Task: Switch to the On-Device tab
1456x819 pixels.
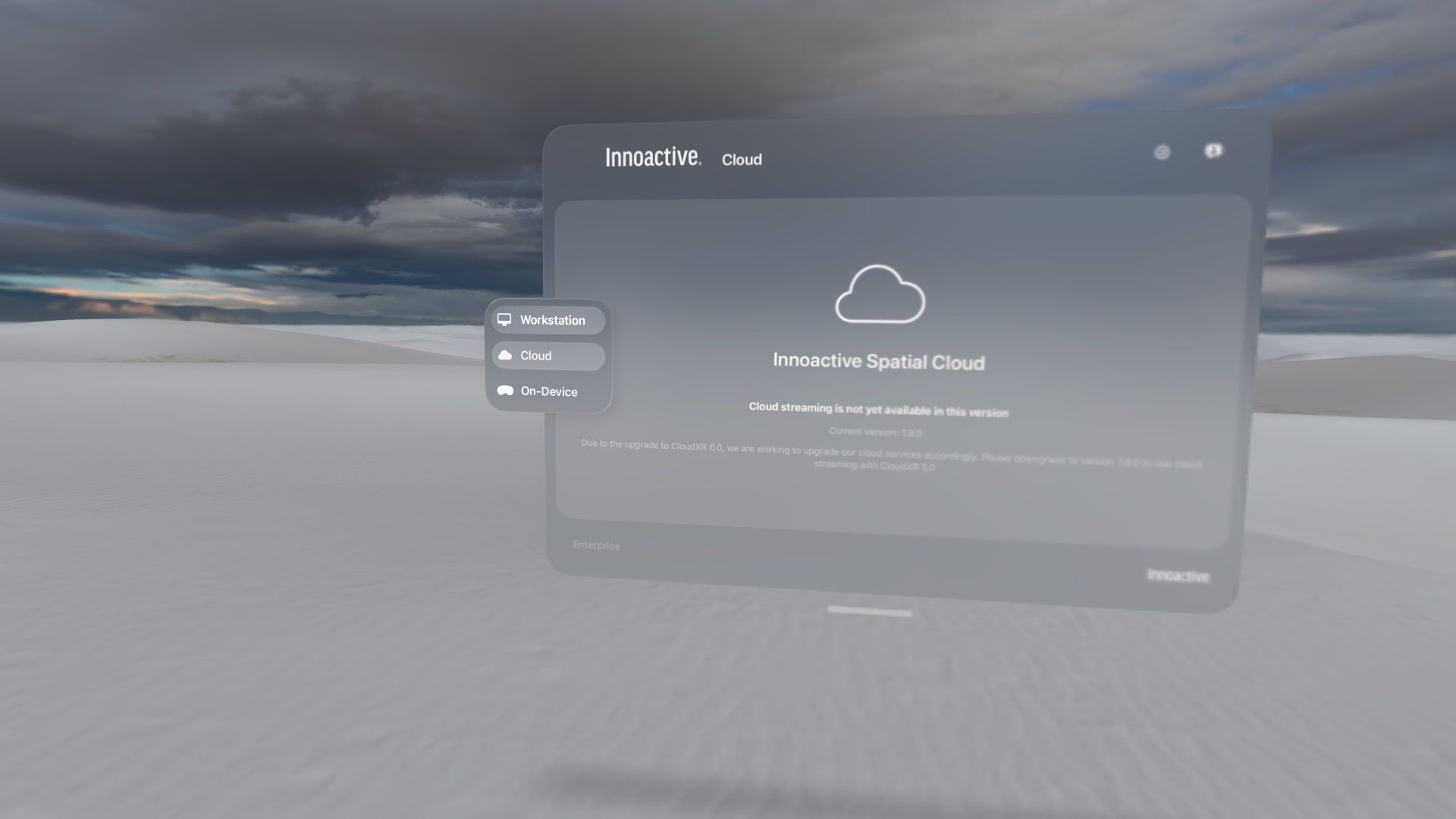Action: [548, 391]
